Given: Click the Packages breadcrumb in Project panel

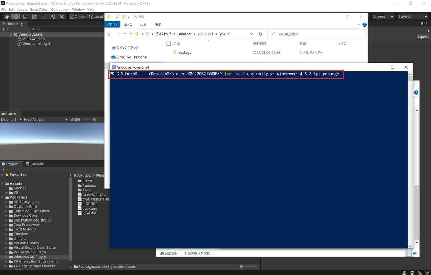Looking at the screenshot, I should [x=82, y=176].
